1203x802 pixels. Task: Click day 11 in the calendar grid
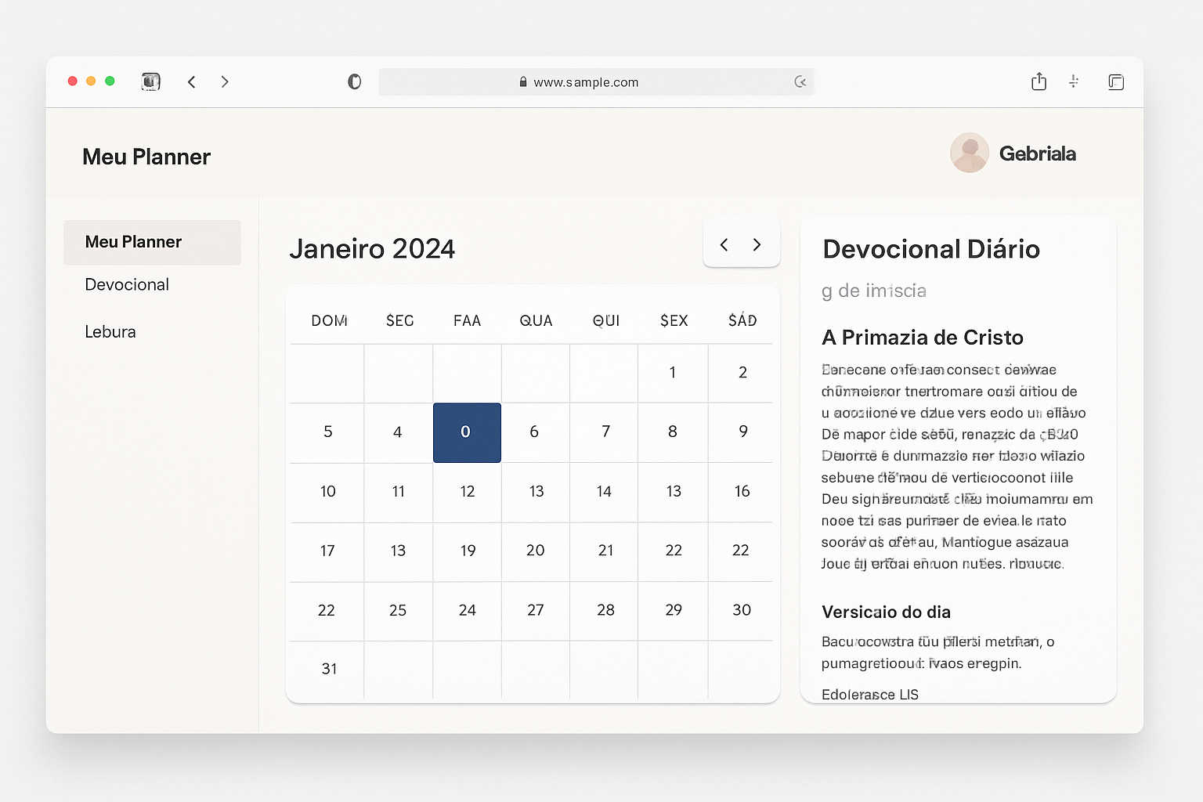(398, 492)
